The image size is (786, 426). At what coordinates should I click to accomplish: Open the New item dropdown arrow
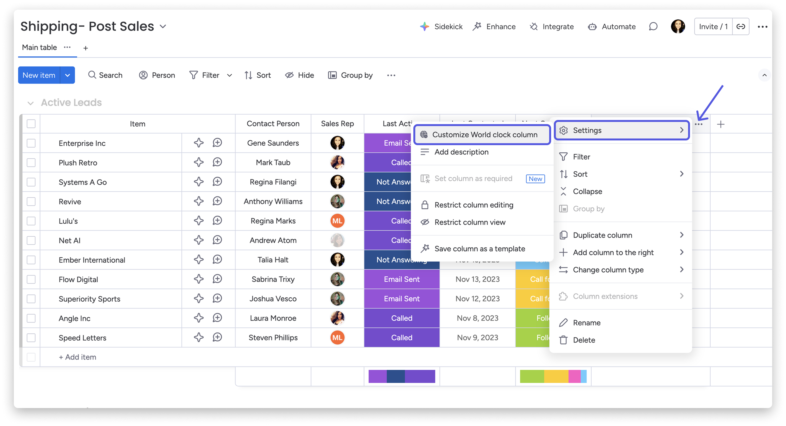(x=68, y=75)
